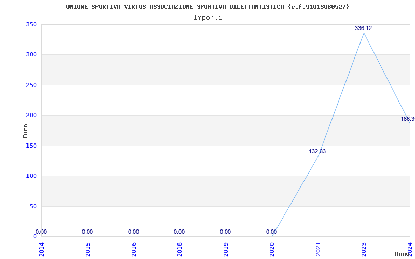
Task: Select the Importi subtitle
Action: pos(208,18)
